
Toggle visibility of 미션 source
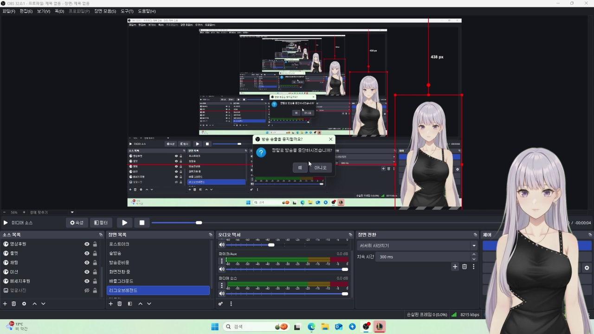pos(87,272)
